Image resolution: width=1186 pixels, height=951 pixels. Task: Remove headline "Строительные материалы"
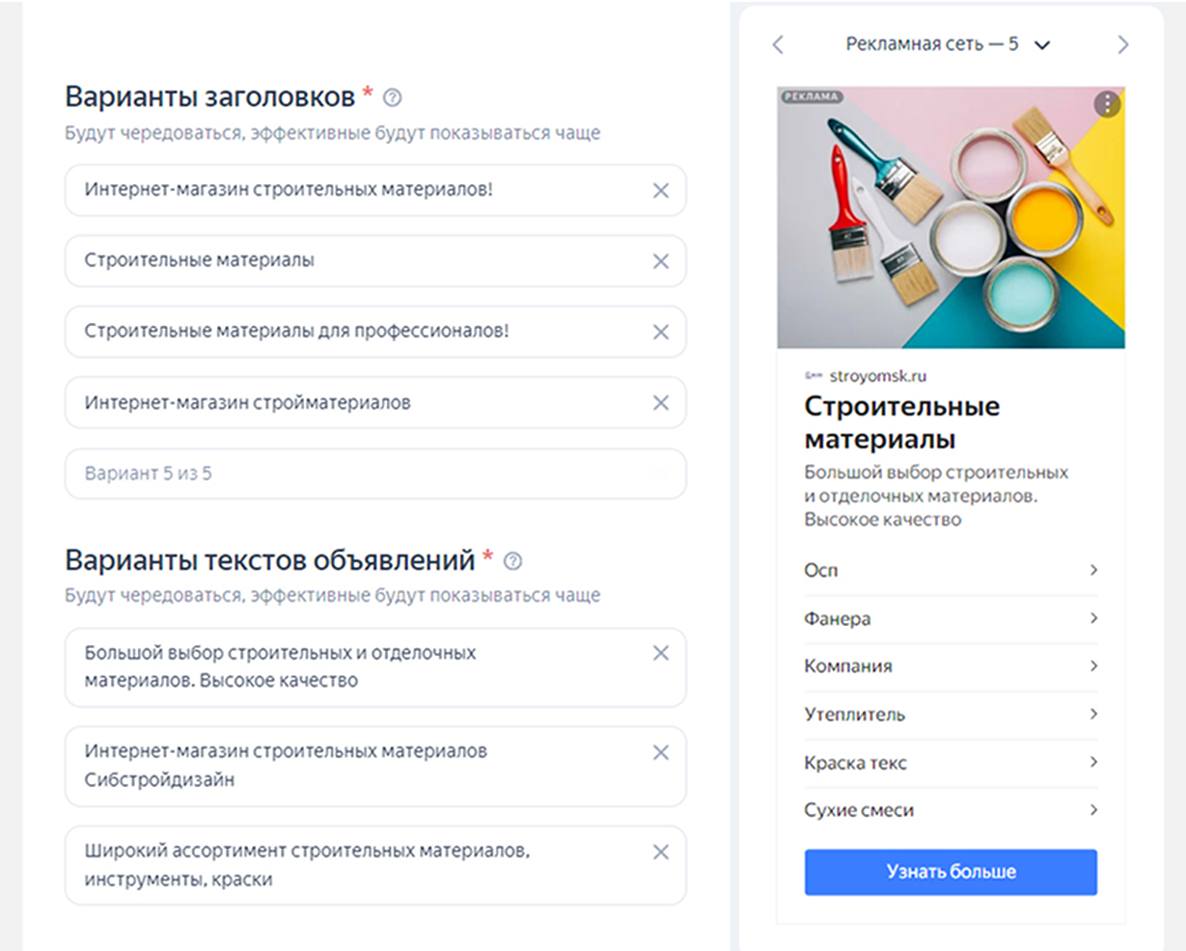[x=661, y=260]
